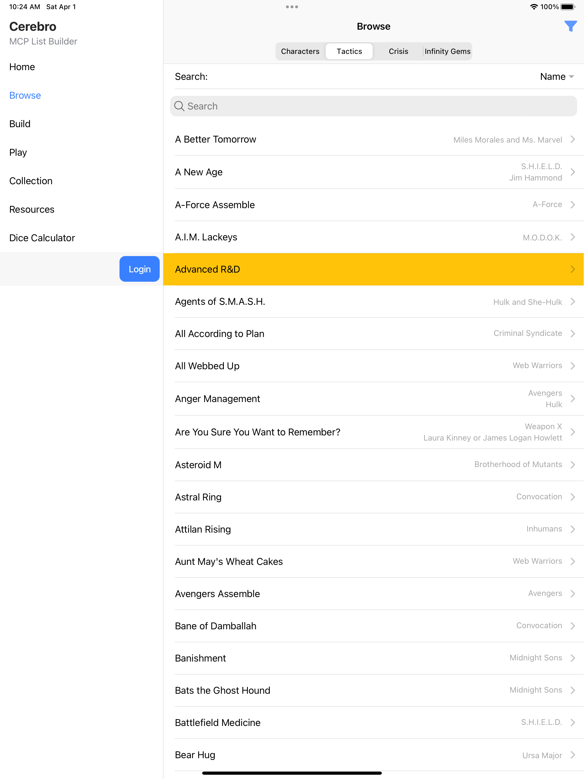The width and height of the screenshot is (584, 779).
Task: Click 'Inhumans' affiliation label
Action: 544,529
